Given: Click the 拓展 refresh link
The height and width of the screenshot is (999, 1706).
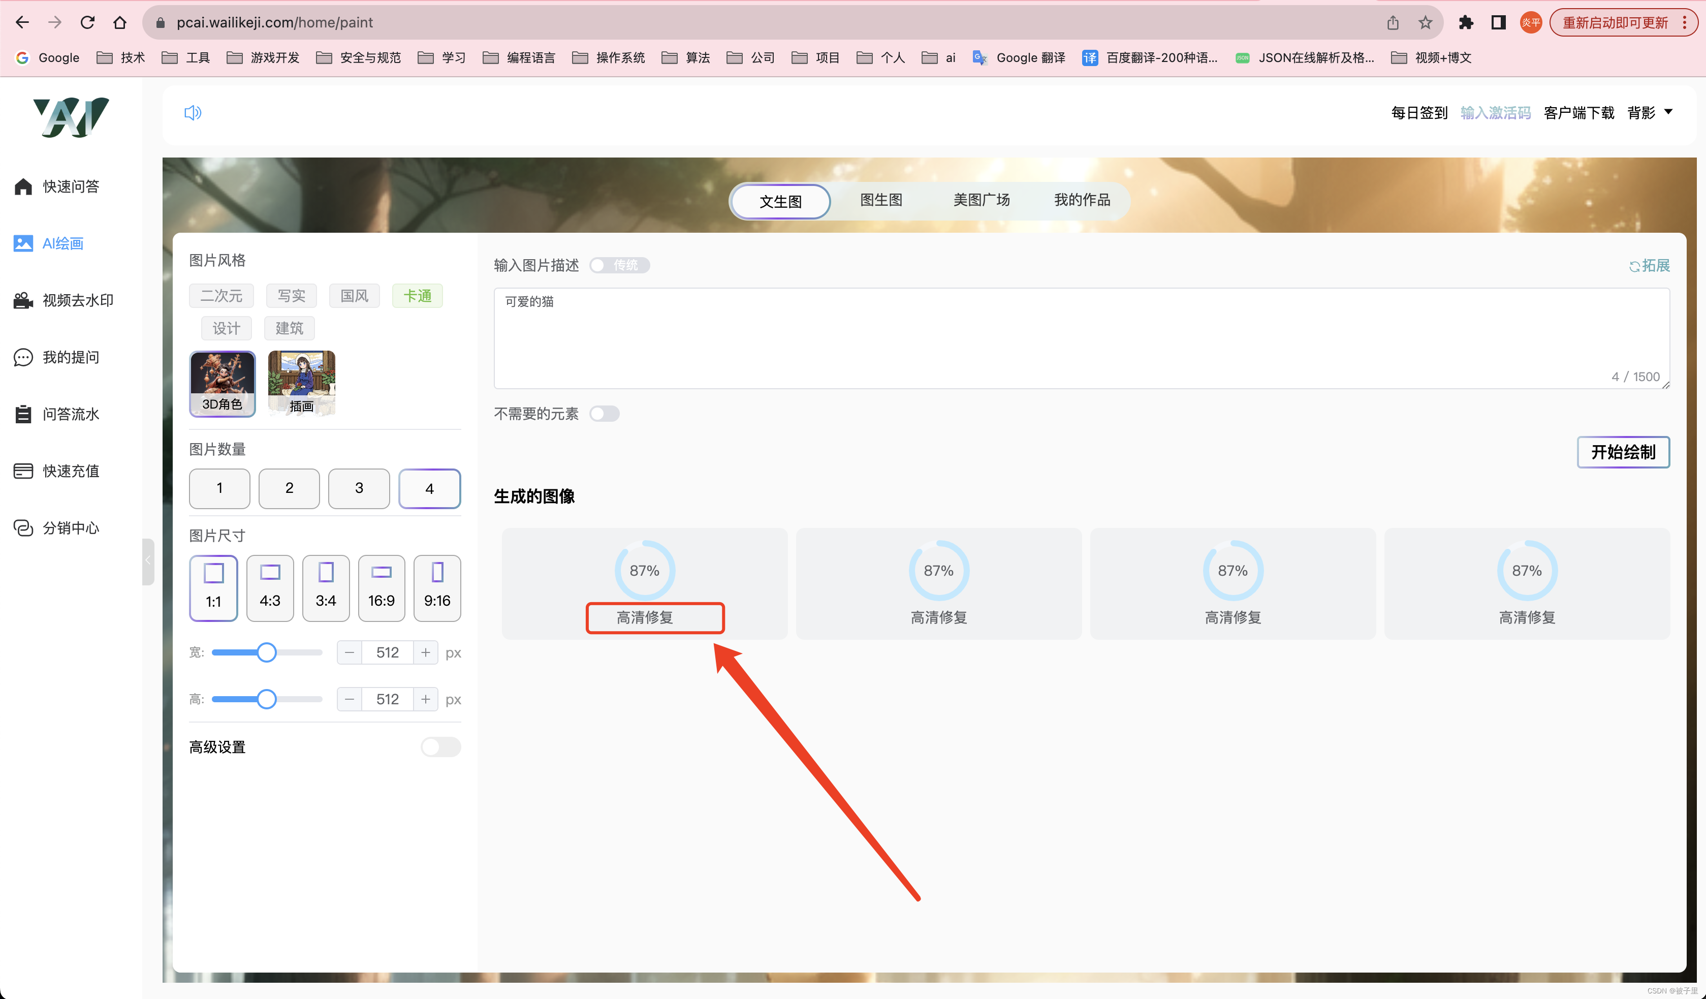Looking at the screenshot, I should pos(1649,265).
